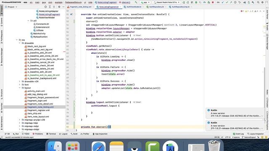
Task: Open the Event Log
Action: (x=238, y=134)
